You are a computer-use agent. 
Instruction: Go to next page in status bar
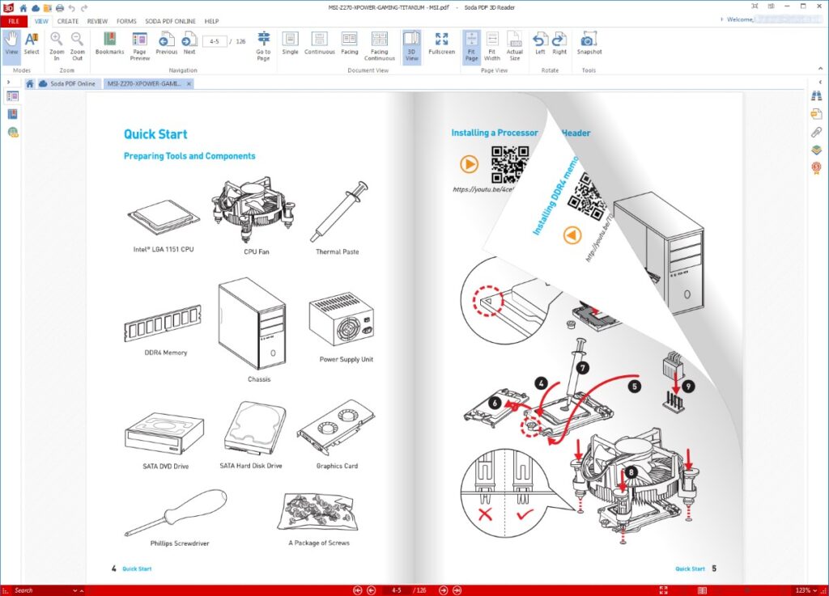tap(443, 590)
